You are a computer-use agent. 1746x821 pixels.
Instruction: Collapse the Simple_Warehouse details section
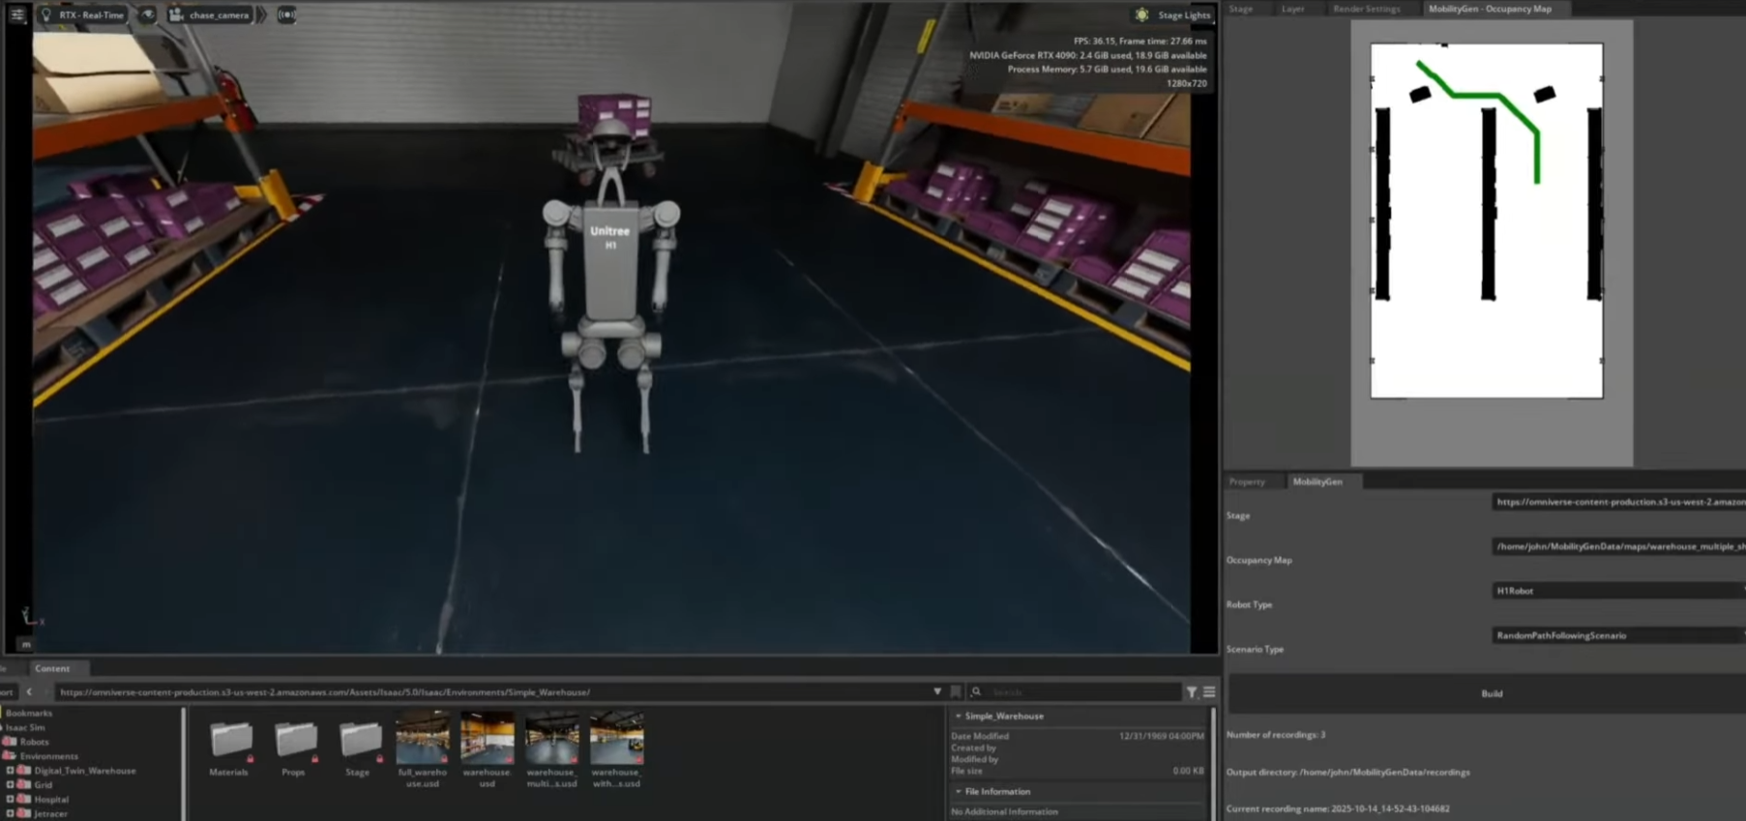click(x=959, y=717)
